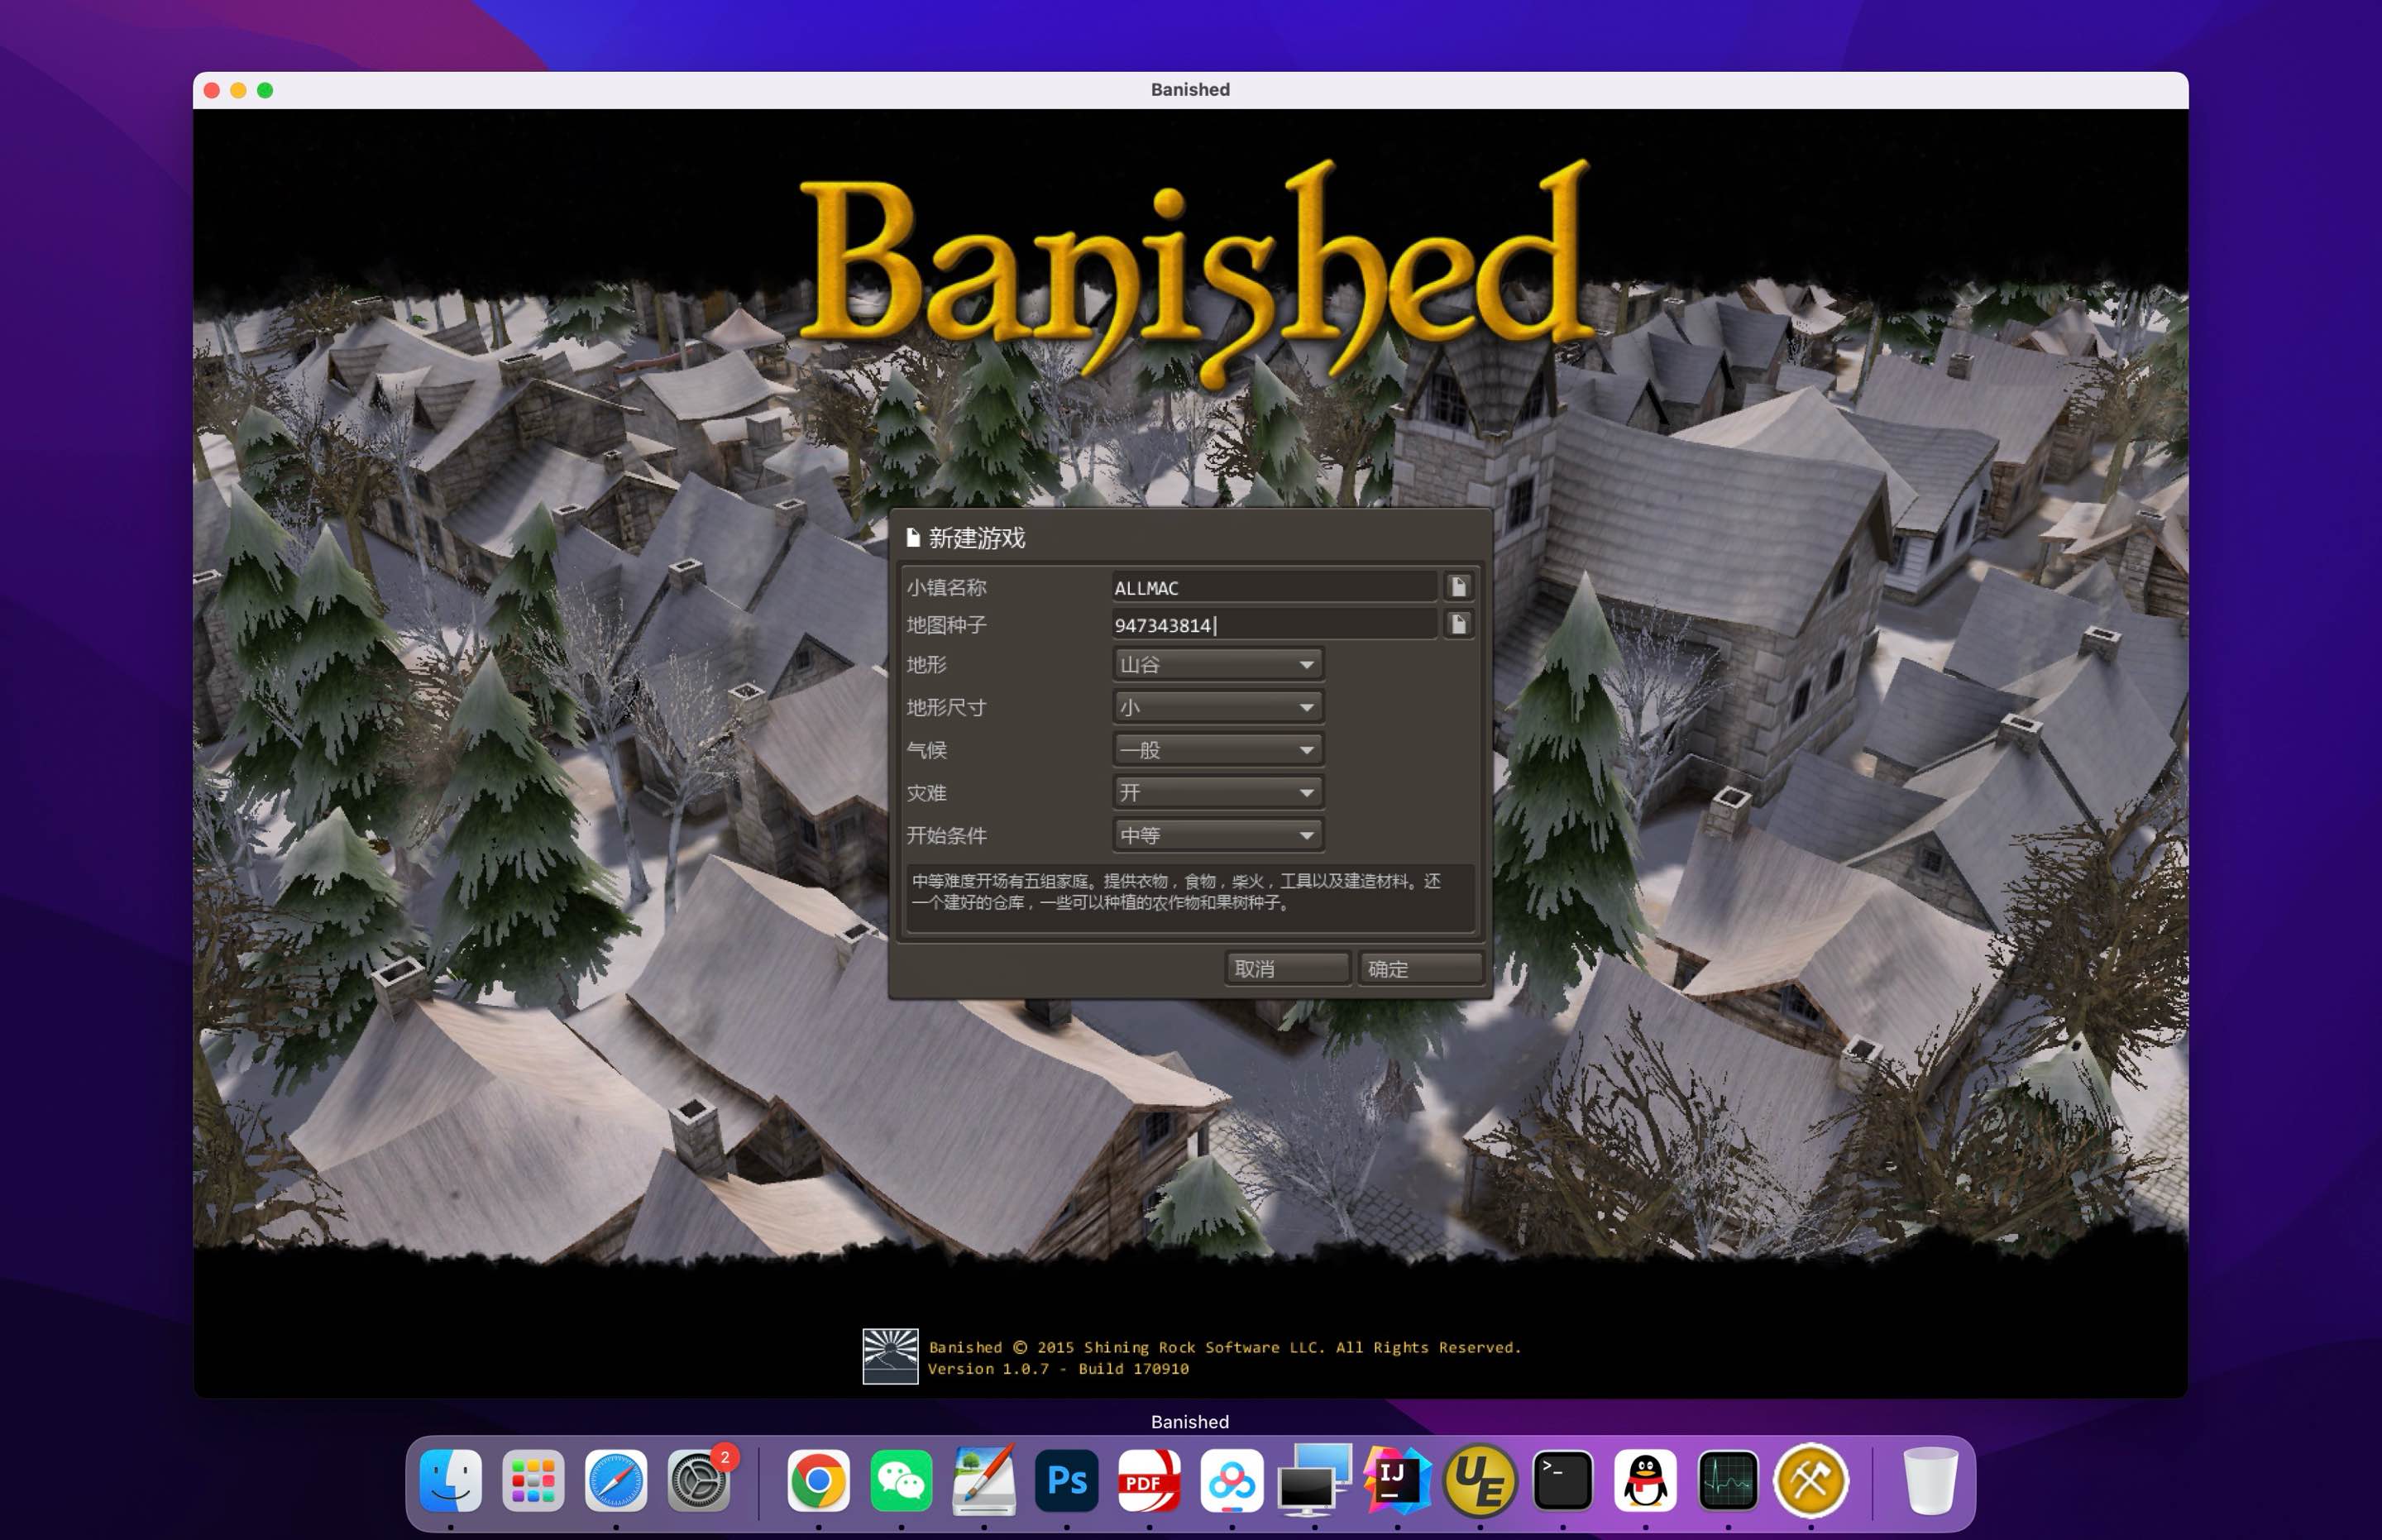Open Finder from the dock
The height and width of the screenshot is (1540, 2382).
[451, 1481]
